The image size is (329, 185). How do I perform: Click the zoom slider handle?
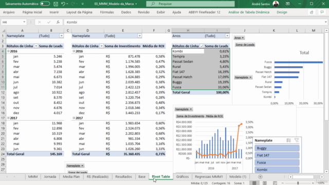coord(298,183)
